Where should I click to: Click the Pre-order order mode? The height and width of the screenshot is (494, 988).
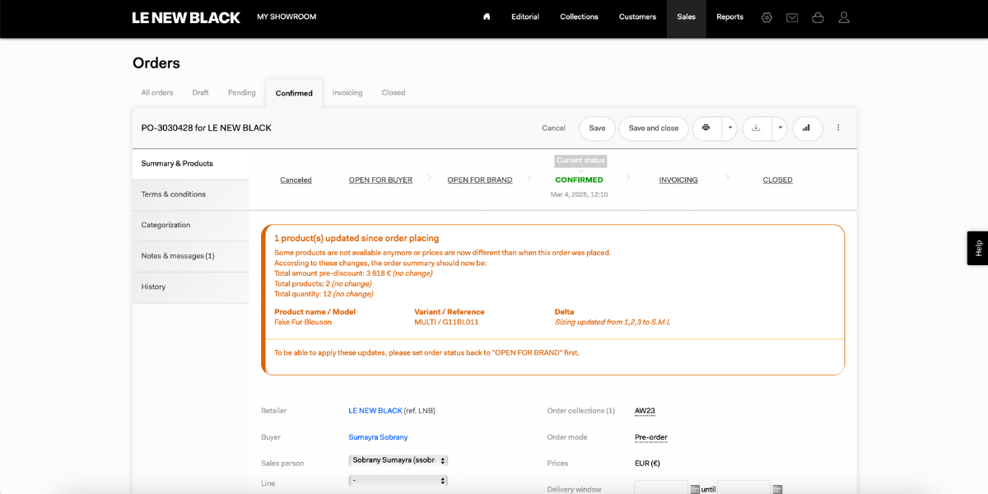pyautogui.click(x=651, y=437)
